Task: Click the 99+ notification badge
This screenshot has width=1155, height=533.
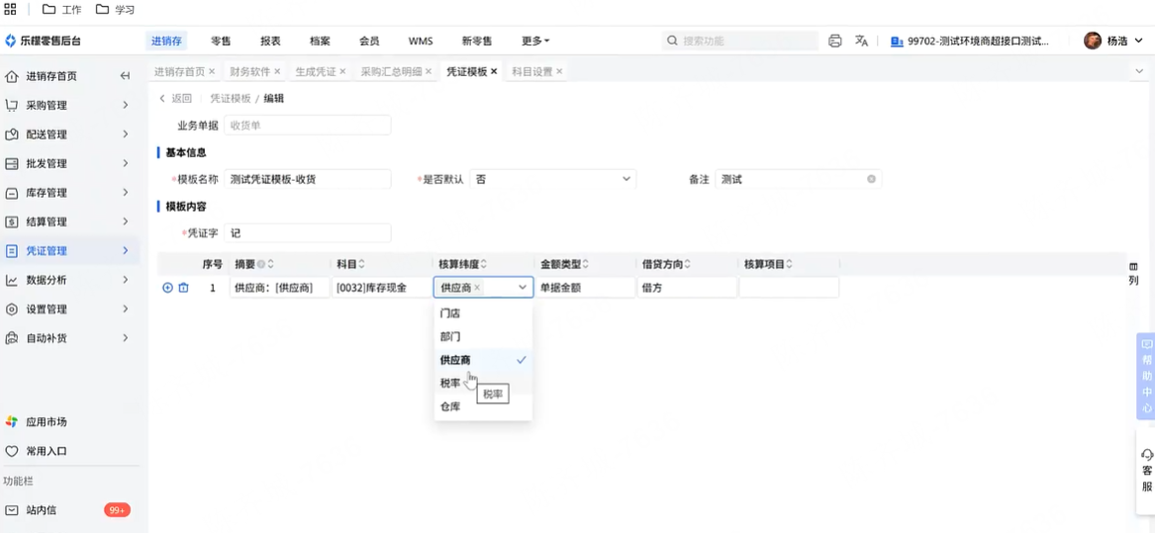Action: coord(117,509)
